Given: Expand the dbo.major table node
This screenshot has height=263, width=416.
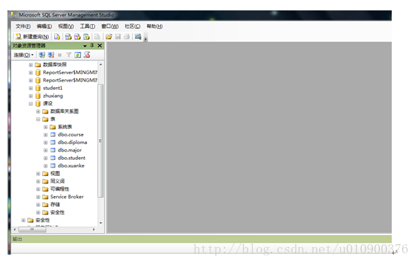Looking at the screenshot, I should click(x=46, y=150).
